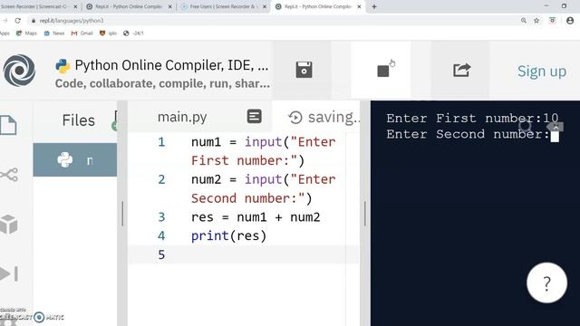Click the Files panel heading
The height and width of the screenshot is (326, 580).
tap(79, 120)
